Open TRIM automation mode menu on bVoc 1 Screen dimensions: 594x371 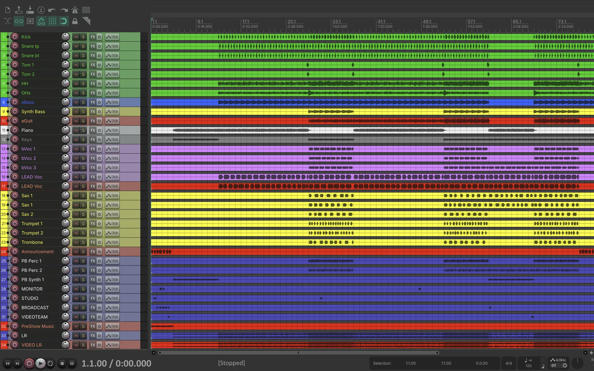(x=112, y=149)
